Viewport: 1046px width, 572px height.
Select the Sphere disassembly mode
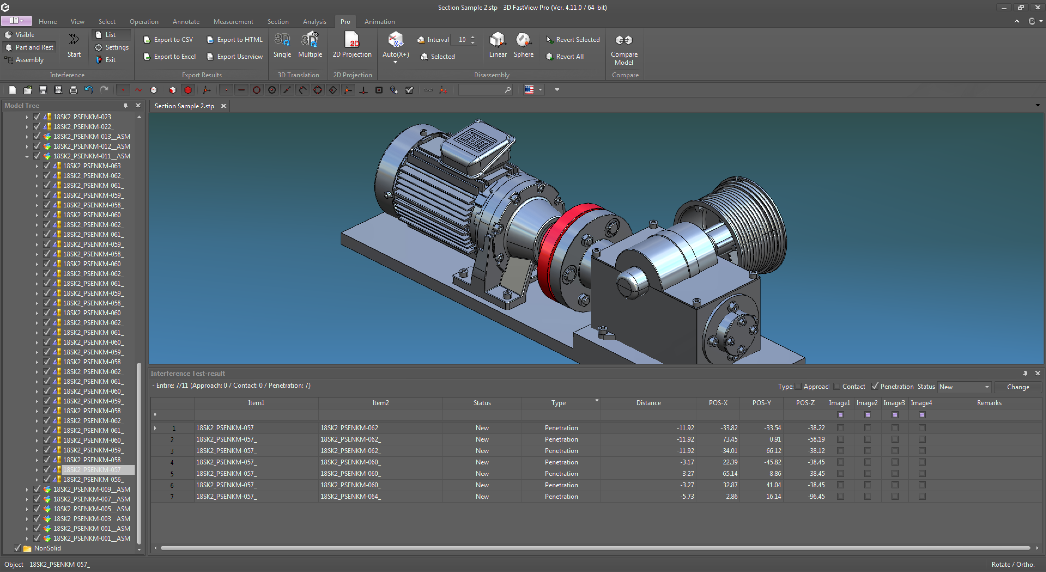point(523,45)
